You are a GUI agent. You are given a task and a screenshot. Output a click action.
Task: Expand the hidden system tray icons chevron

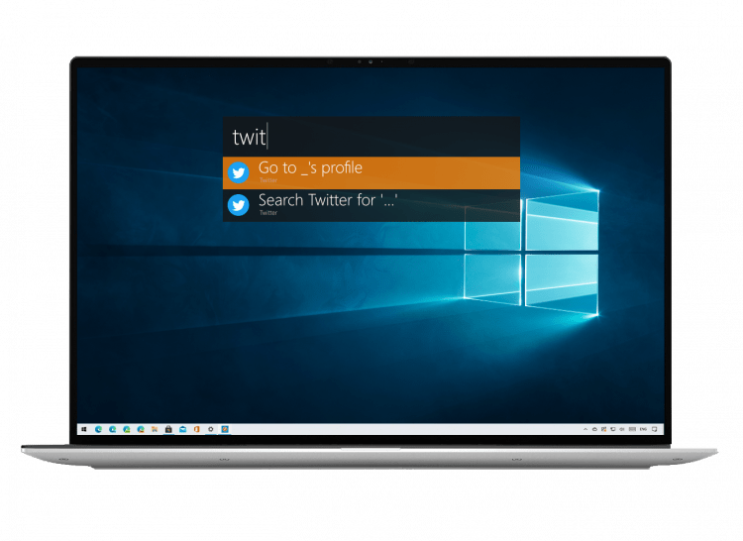(x=585, y=429)
